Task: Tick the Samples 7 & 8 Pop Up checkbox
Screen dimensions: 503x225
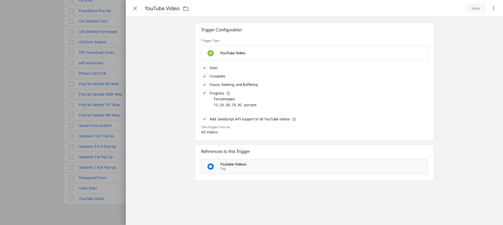Action: [x=71, y=168]
